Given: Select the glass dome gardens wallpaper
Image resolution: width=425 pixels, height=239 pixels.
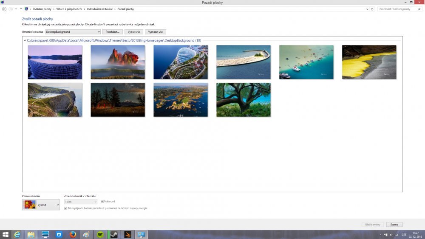Looking at the screenshot, I should click(x=181, y=62).
